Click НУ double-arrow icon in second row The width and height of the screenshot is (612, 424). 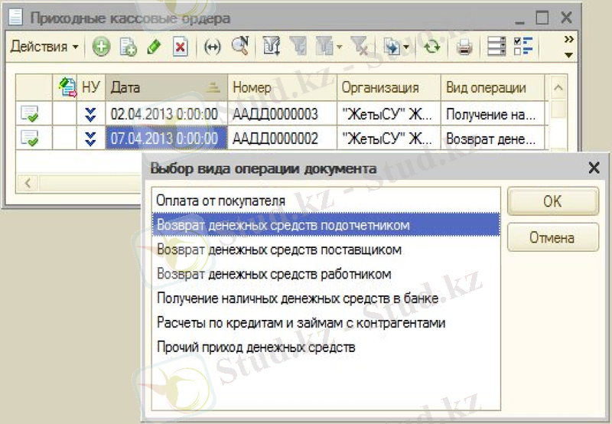tap(90, 139)
